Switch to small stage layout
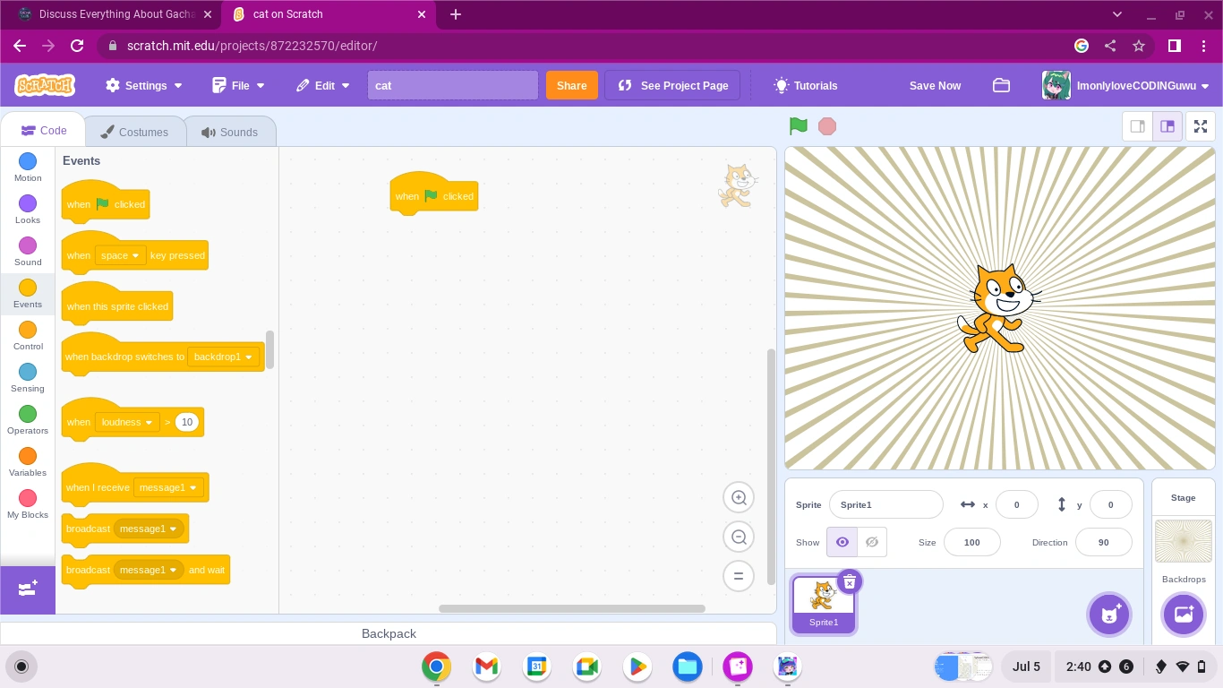1223x688 pixels. [1138, 126]
